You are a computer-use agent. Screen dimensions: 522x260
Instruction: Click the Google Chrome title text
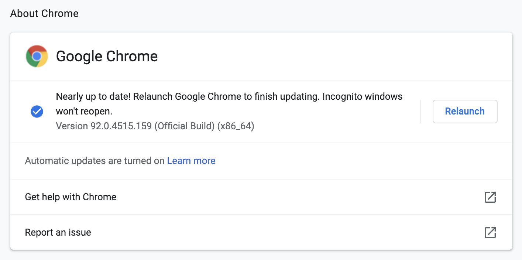coord(107,56)
